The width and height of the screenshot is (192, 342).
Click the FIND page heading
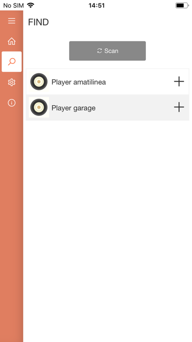click(39, 22)
